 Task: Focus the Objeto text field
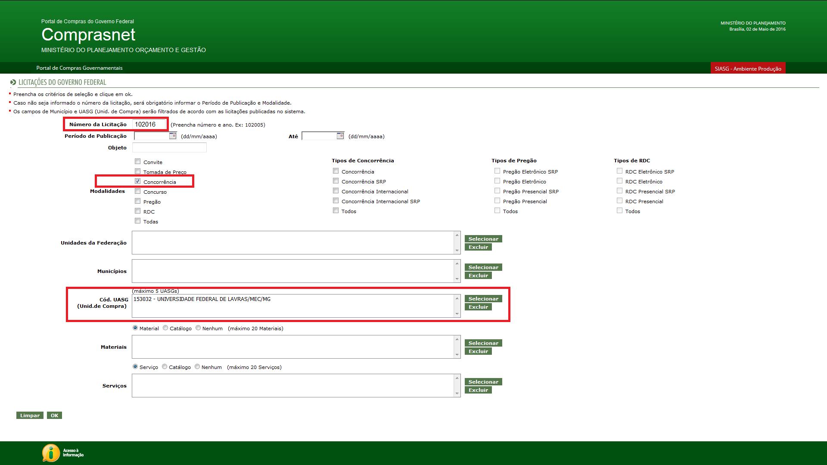tap(169, 148)
